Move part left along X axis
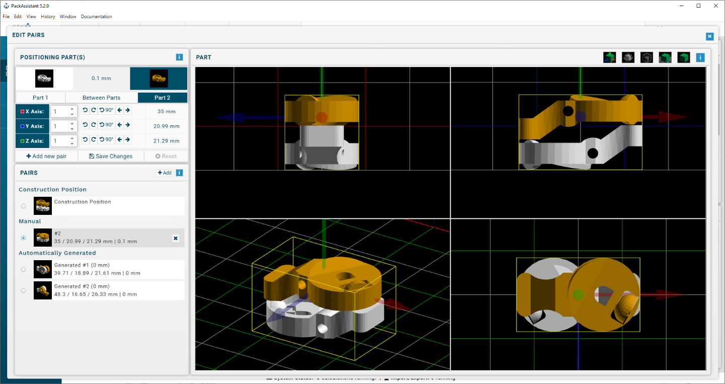 tap(119, 110)
